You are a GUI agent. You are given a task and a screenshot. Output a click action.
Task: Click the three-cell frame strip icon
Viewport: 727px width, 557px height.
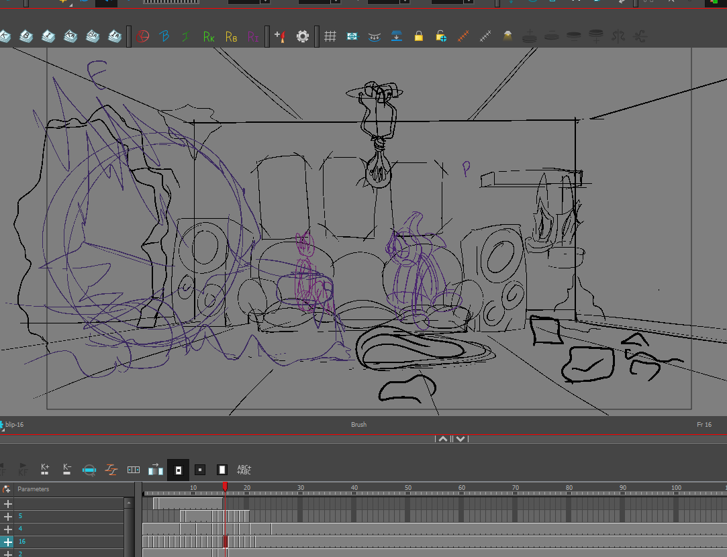(134, 470)
